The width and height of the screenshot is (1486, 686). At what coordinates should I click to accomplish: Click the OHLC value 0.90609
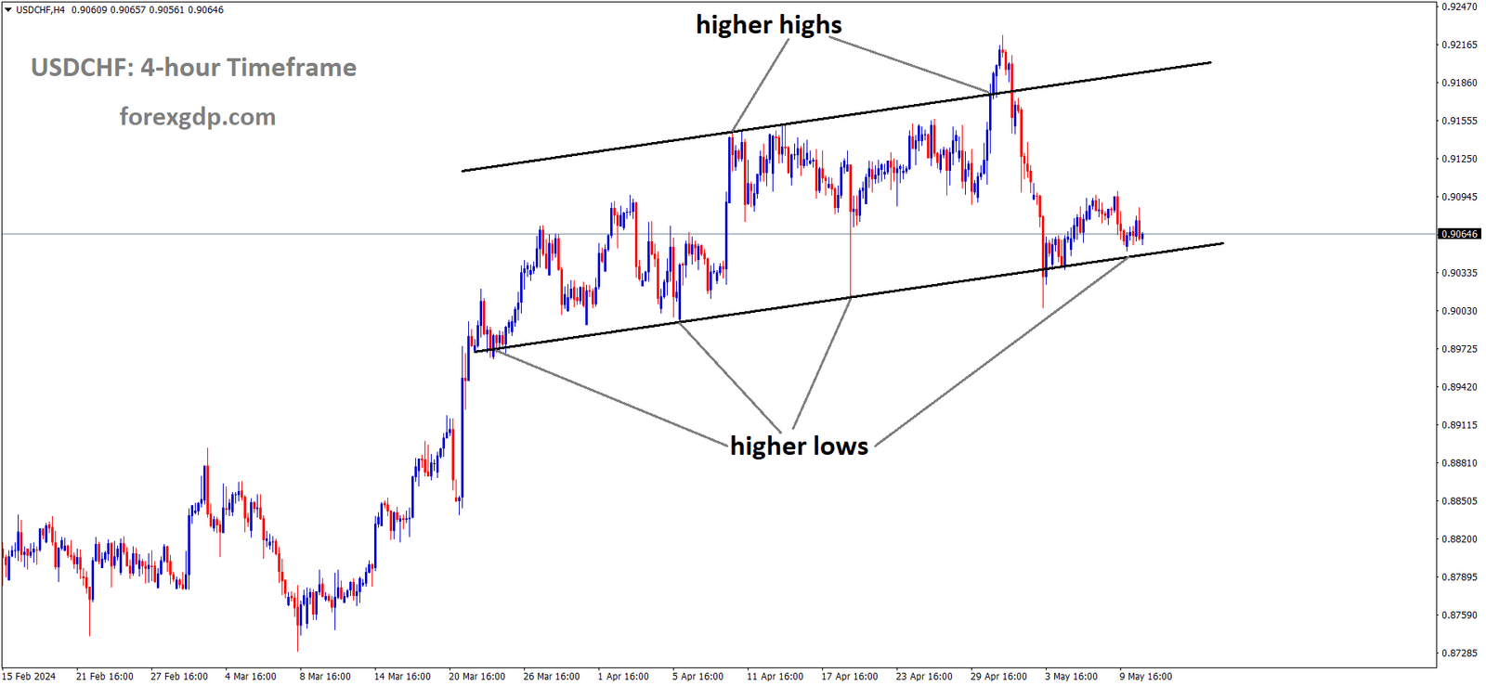tap(89, 10)
